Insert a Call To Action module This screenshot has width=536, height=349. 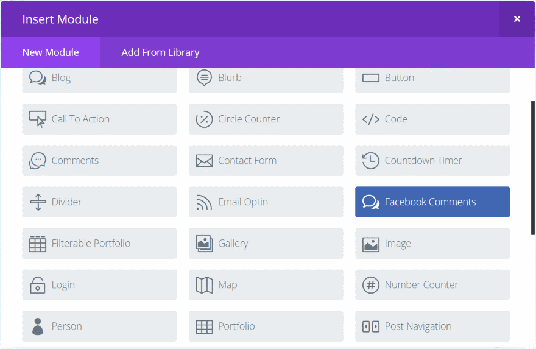click(99, 119)
